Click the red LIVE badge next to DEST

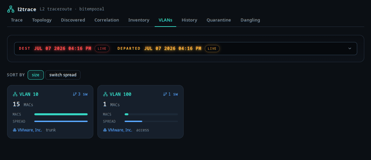coord(102,49)
